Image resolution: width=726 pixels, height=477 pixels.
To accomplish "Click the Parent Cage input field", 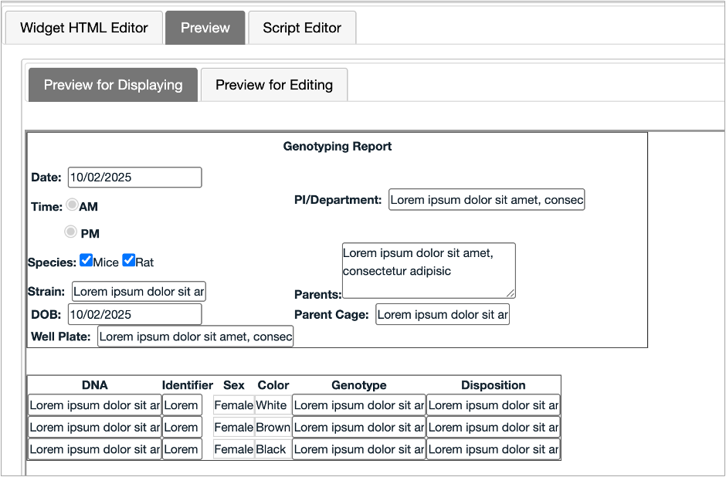I will 442,314.
